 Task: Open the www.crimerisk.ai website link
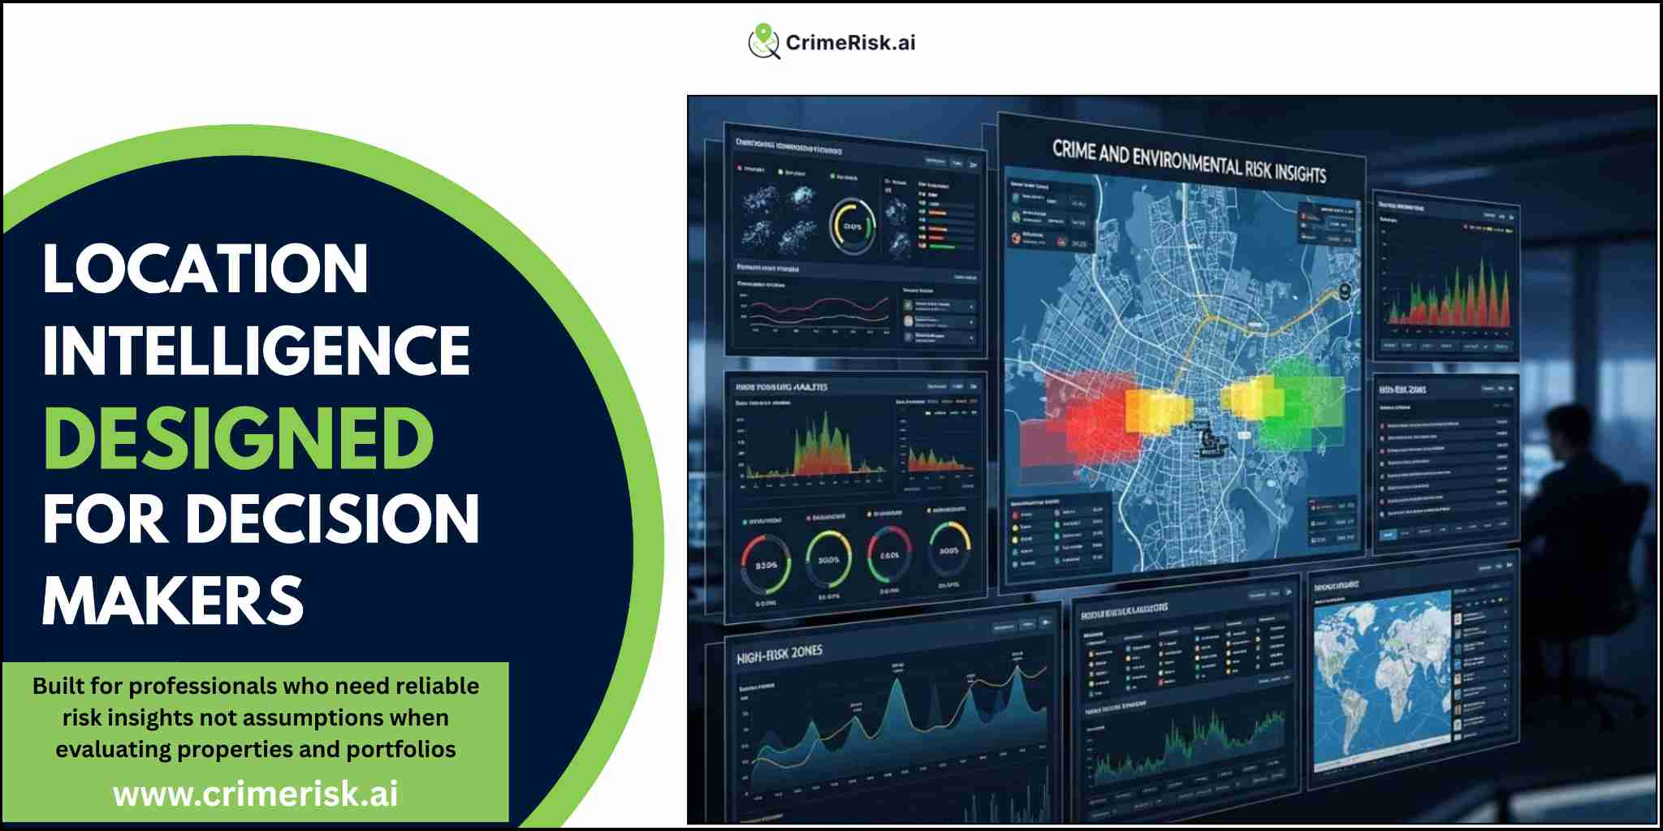[x=256, y=794]
